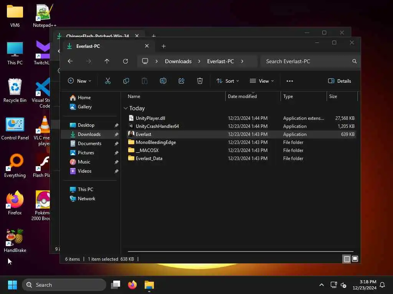
Task: Open the New item dropdown
Action: [x=80, y=81]
